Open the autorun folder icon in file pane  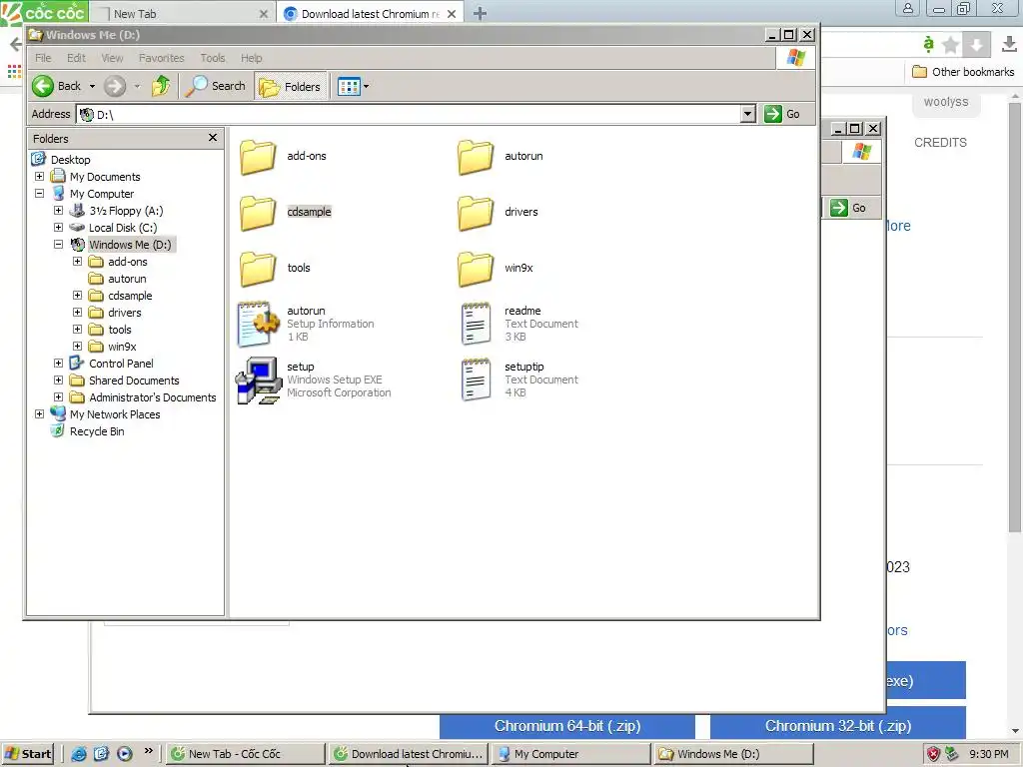[x=475, y=157]
